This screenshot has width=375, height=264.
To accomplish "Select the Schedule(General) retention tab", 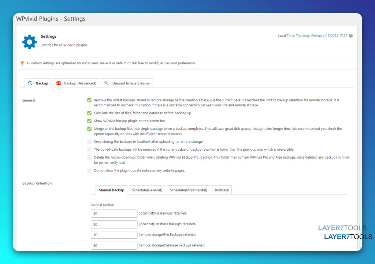I will click(x=147, y=190).
